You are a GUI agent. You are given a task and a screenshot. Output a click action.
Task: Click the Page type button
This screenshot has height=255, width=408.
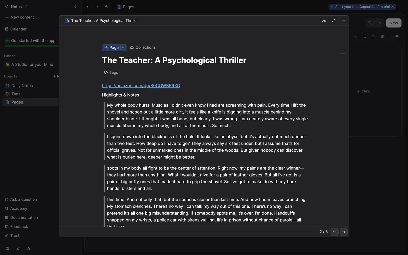(x=111, y=47)
